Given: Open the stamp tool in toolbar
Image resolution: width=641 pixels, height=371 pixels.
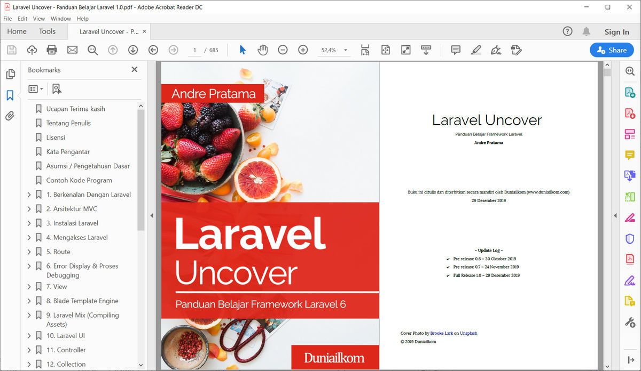Looking at the screenshot, I should [516, 50].
